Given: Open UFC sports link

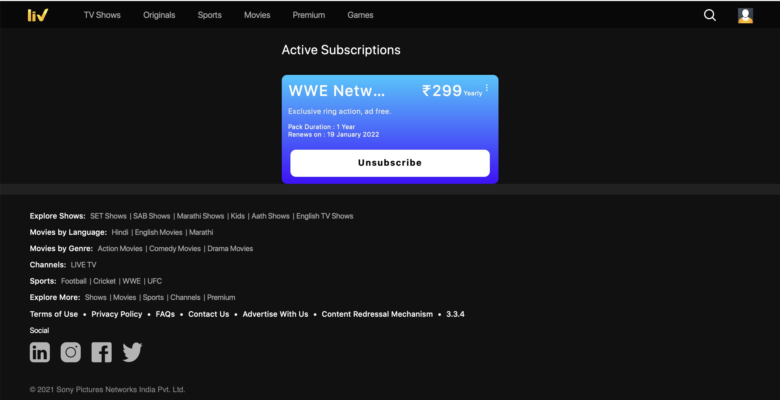Looking at the screenshot, I should pos(154,281).
